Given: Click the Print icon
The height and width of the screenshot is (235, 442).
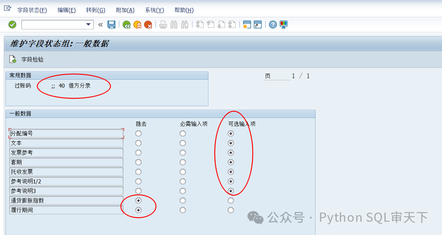Looking at the screenshot, I should point(163,25).
